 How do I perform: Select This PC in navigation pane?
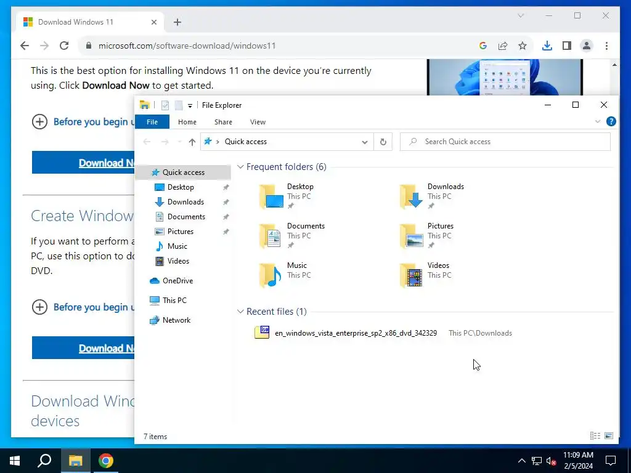tap(174, 301)
